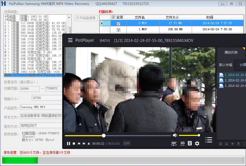
Task: Click the green save progress bar
Action: coord(20,160)
